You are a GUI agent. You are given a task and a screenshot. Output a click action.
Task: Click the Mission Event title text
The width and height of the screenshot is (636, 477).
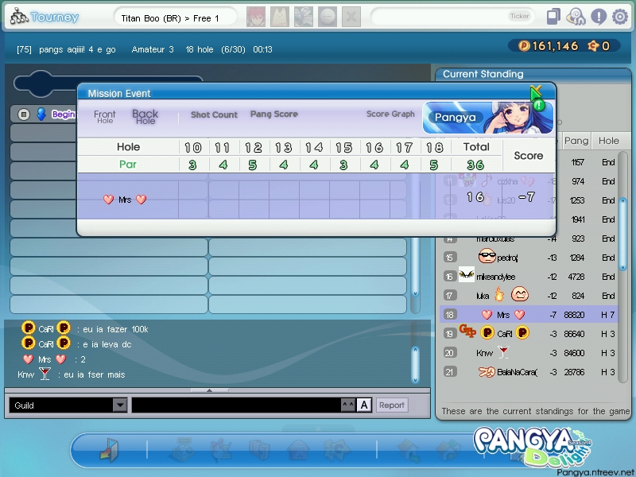(x=119, y=94)
